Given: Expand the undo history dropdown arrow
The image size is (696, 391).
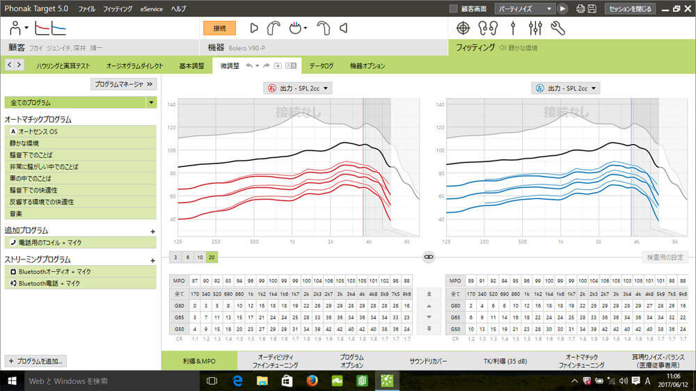Looking at the screenshot, I should click(x=258, y=65).
